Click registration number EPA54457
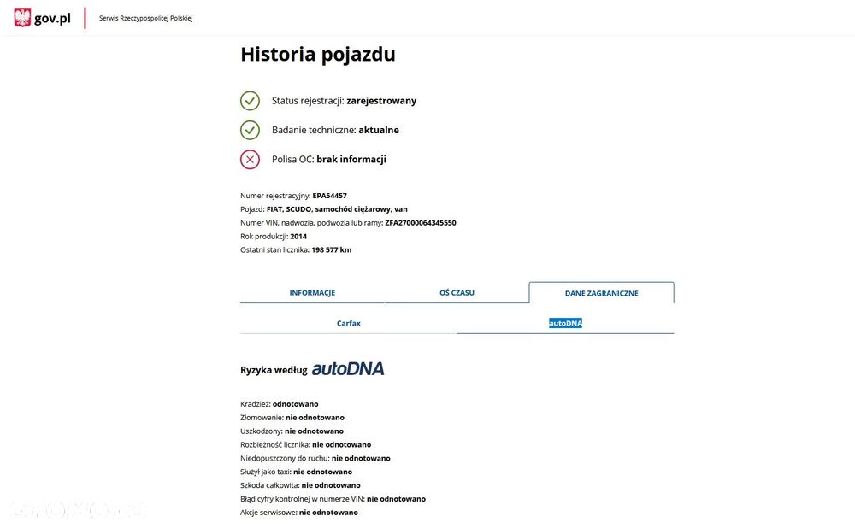The height and width of the screenshot is (528, 855). (329, 196)
